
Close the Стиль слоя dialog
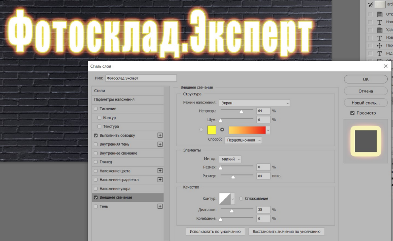click(x=385, y=66)
